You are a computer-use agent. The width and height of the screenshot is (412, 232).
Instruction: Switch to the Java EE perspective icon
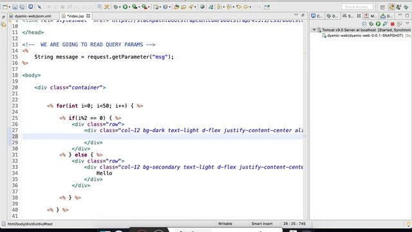(391, 7)
